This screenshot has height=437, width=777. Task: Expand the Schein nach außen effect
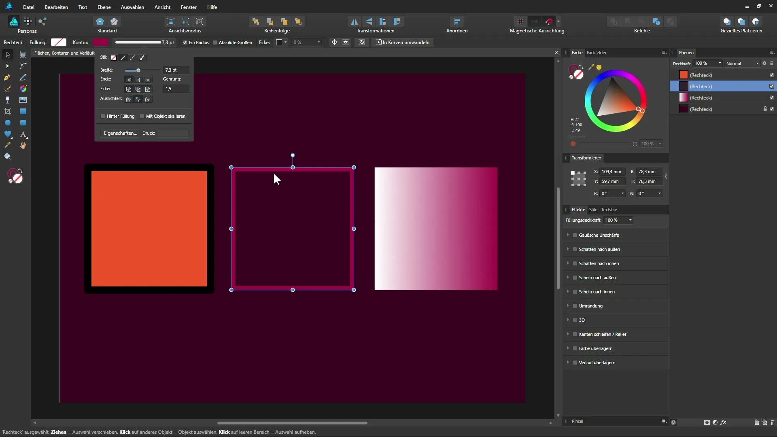[568, 277]
